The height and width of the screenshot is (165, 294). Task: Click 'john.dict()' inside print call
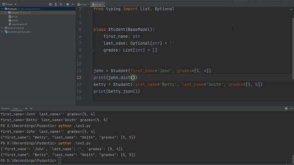(121, 77)
